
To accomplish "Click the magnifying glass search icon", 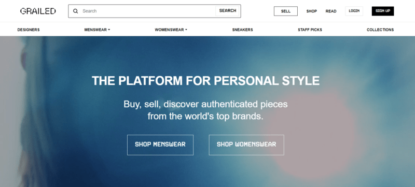I will tap(76, 11).
